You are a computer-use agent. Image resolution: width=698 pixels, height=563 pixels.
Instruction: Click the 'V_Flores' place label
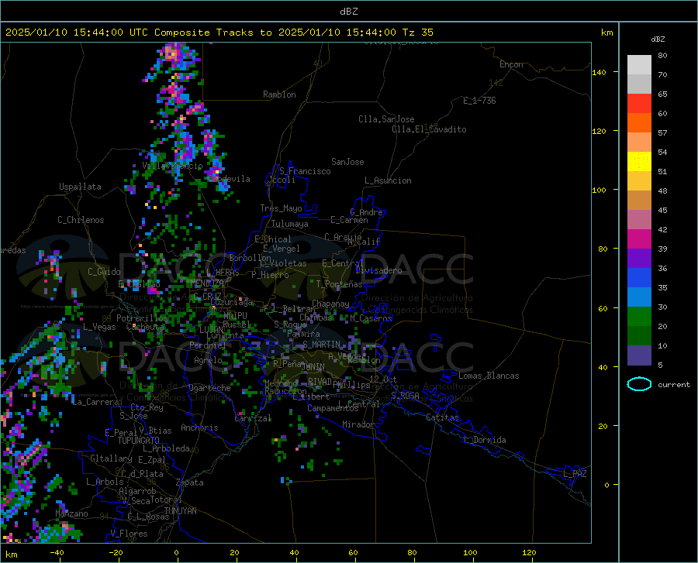pos(129,534)
